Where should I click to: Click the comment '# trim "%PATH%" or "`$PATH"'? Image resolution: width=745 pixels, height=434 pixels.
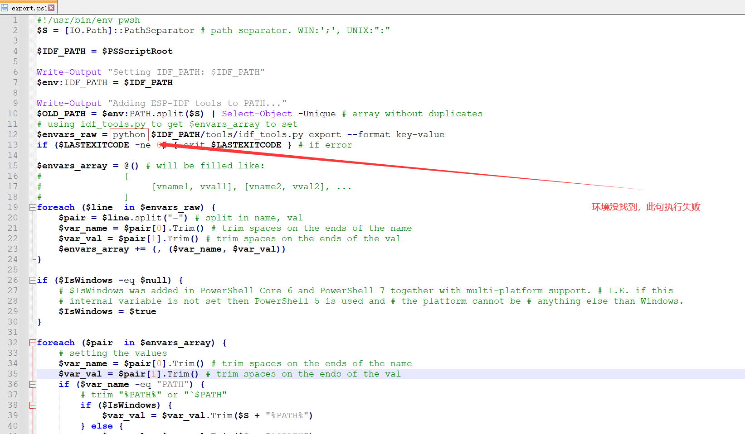154,395
